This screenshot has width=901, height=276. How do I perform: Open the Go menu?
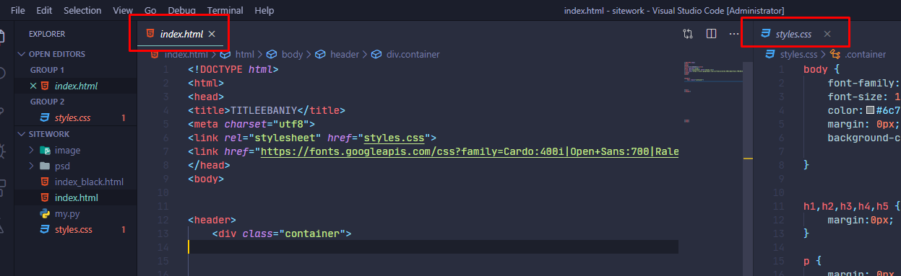[150, 11]
